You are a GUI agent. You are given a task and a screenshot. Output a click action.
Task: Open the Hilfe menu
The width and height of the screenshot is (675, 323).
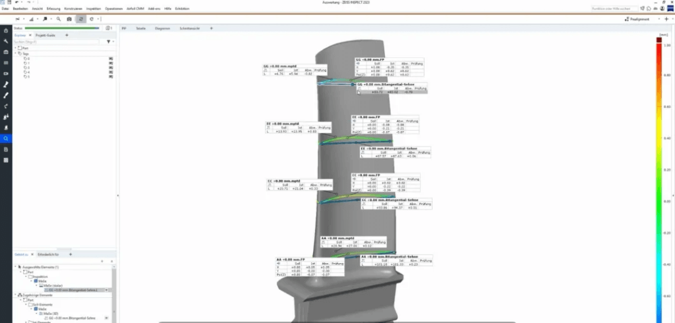(x=167, y=9)
